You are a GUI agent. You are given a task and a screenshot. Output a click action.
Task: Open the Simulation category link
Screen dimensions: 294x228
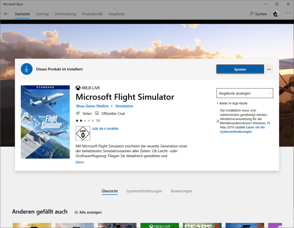click(124, 106)
